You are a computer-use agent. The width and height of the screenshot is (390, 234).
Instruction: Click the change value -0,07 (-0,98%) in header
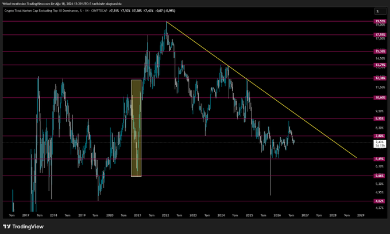(165, 11)
